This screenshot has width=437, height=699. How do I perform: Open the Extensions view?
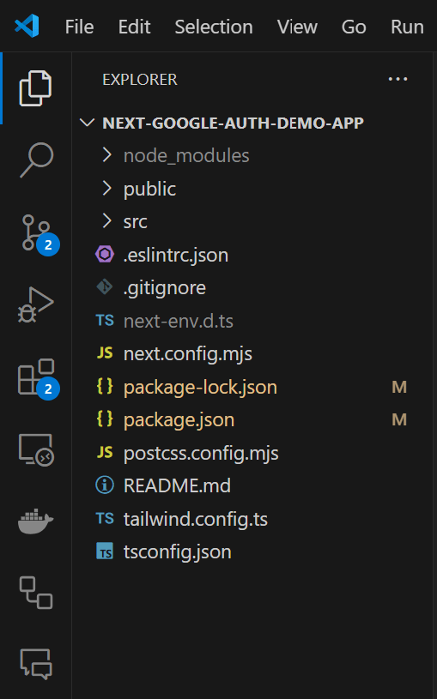(38, 378)
